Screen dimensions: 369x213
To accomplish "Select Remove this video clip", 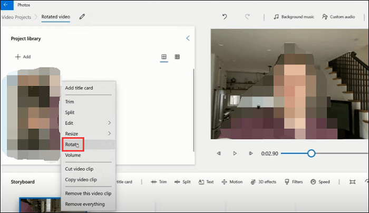I will (88, 193).
